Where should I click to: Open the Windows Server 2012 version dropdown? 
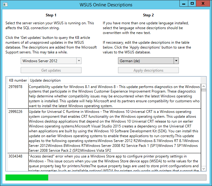pyautogui.click(x=51, y=61)
